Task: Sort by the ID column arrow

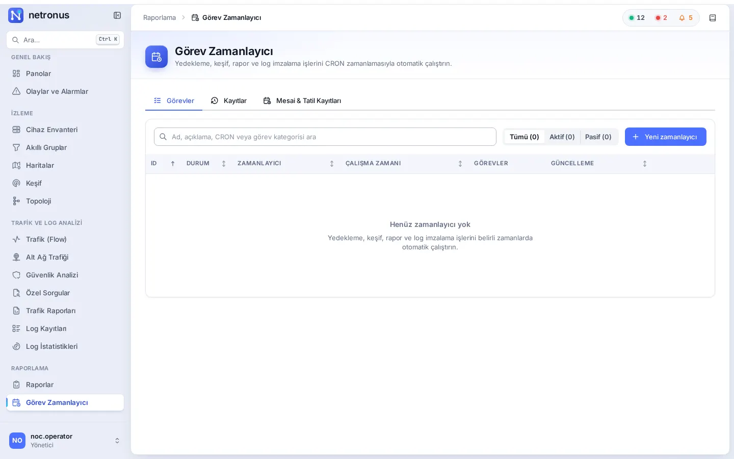Action: pos(173,164)
